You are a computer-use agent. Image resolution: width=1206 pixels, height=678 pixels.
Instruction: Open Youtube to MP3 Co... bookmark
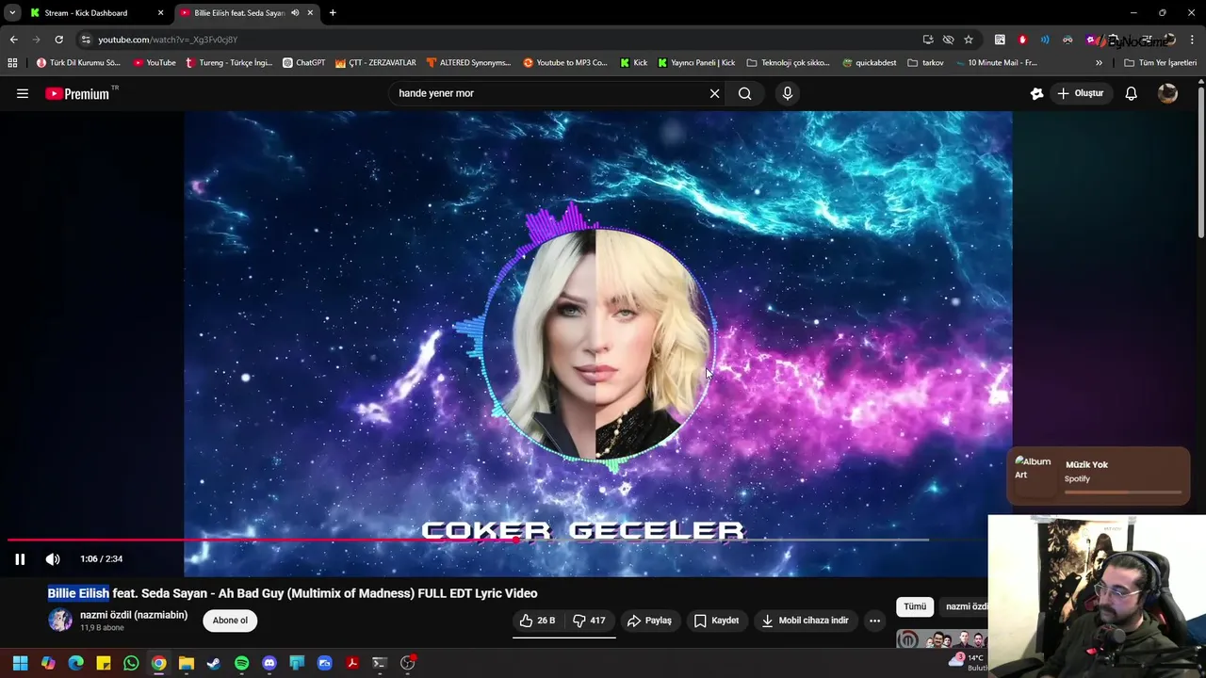565,63
